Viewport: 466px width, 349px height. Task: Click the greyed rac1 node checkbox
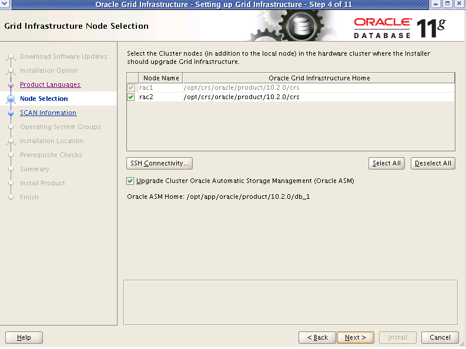[131, 87]
